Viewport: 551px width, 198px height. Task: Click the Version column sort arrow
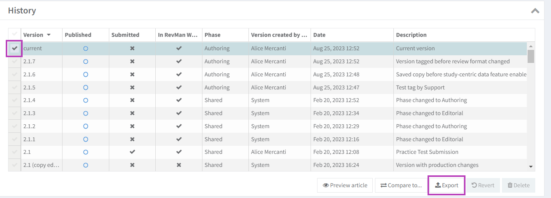pyautogui.click(x=49, y=35)
